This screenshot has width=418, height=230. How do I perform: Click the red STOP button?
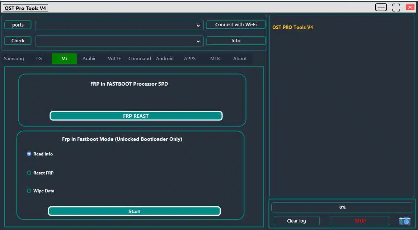[360, 221]
